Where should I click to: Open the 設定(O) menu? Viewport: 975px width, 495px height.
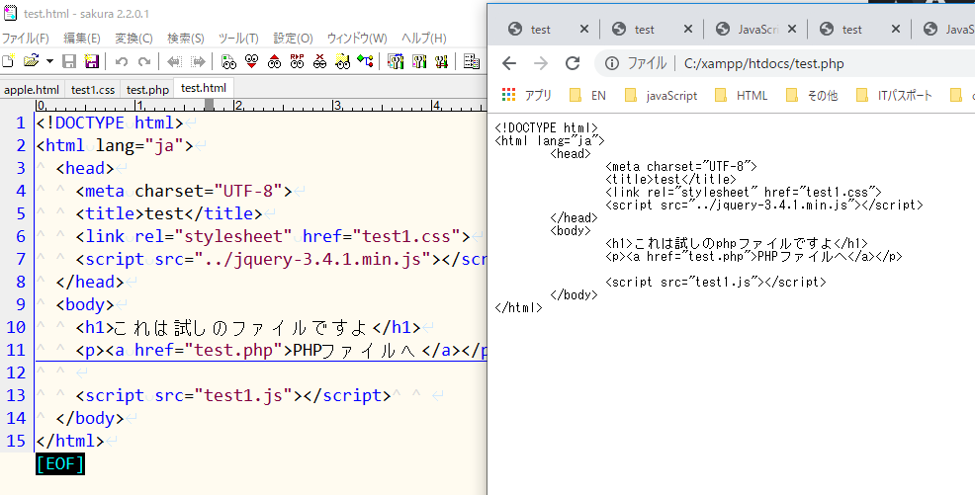[293, 39]
